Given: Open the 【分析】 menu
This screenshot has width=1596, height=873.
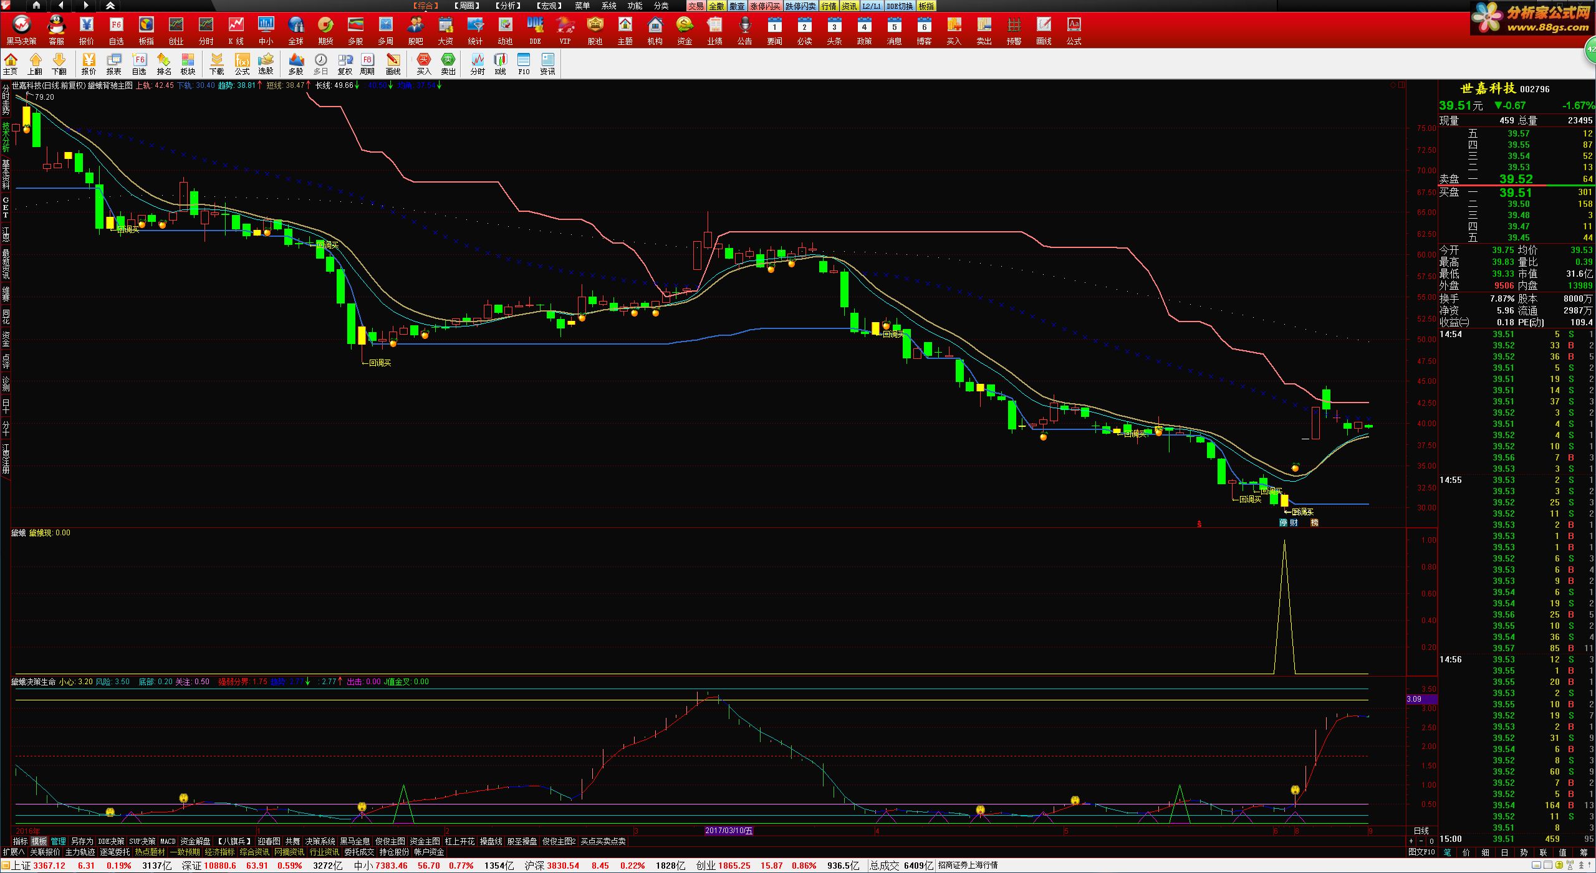Looking at the screenshot, I should [508, 6].
